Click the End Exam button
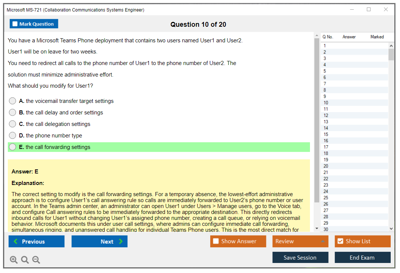The width and height of the screenshot is (400, 273). (362, 257)
